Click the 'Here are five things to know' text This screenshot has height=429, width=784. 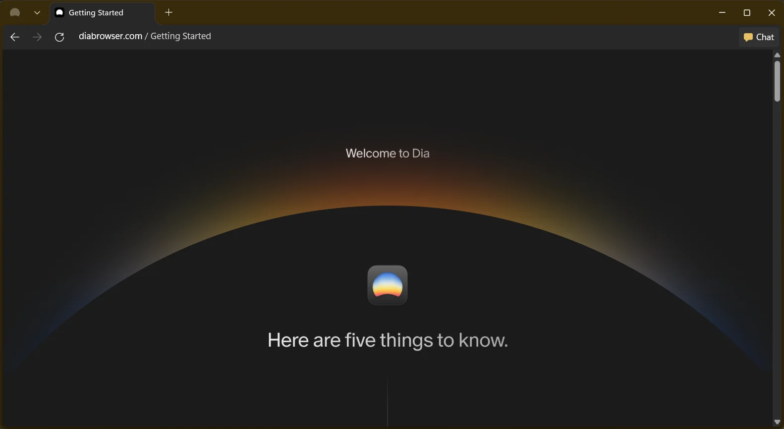388,340
